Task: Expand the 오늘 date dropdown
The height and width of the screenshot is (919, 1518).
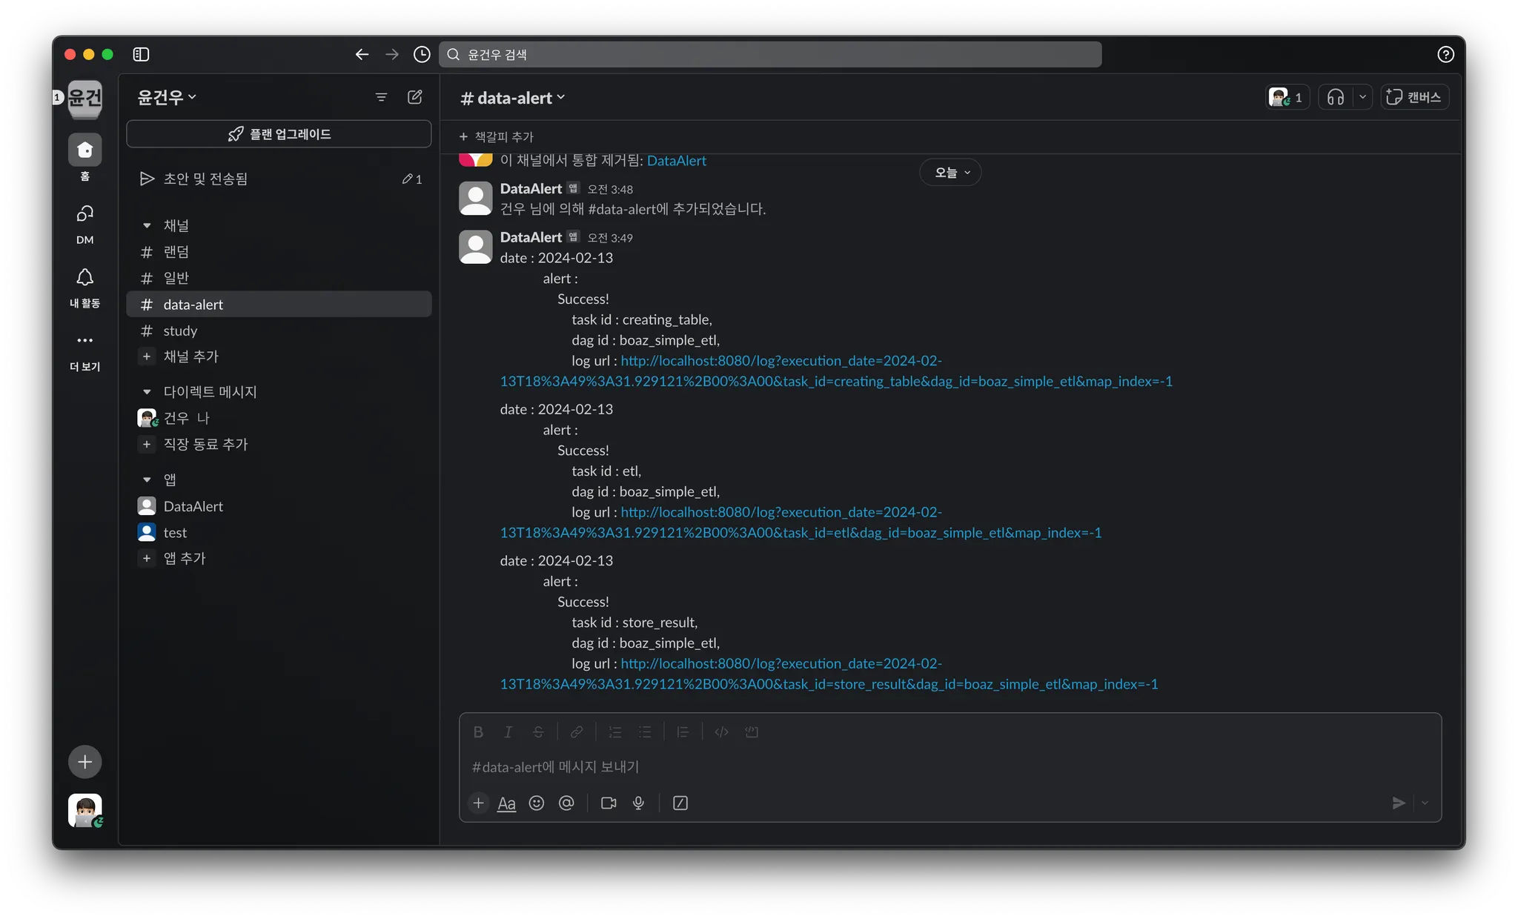Action: [x=951, y=173]
